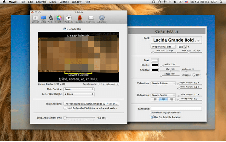Click the Lucida Grande Bold font button

coord(176,40)
